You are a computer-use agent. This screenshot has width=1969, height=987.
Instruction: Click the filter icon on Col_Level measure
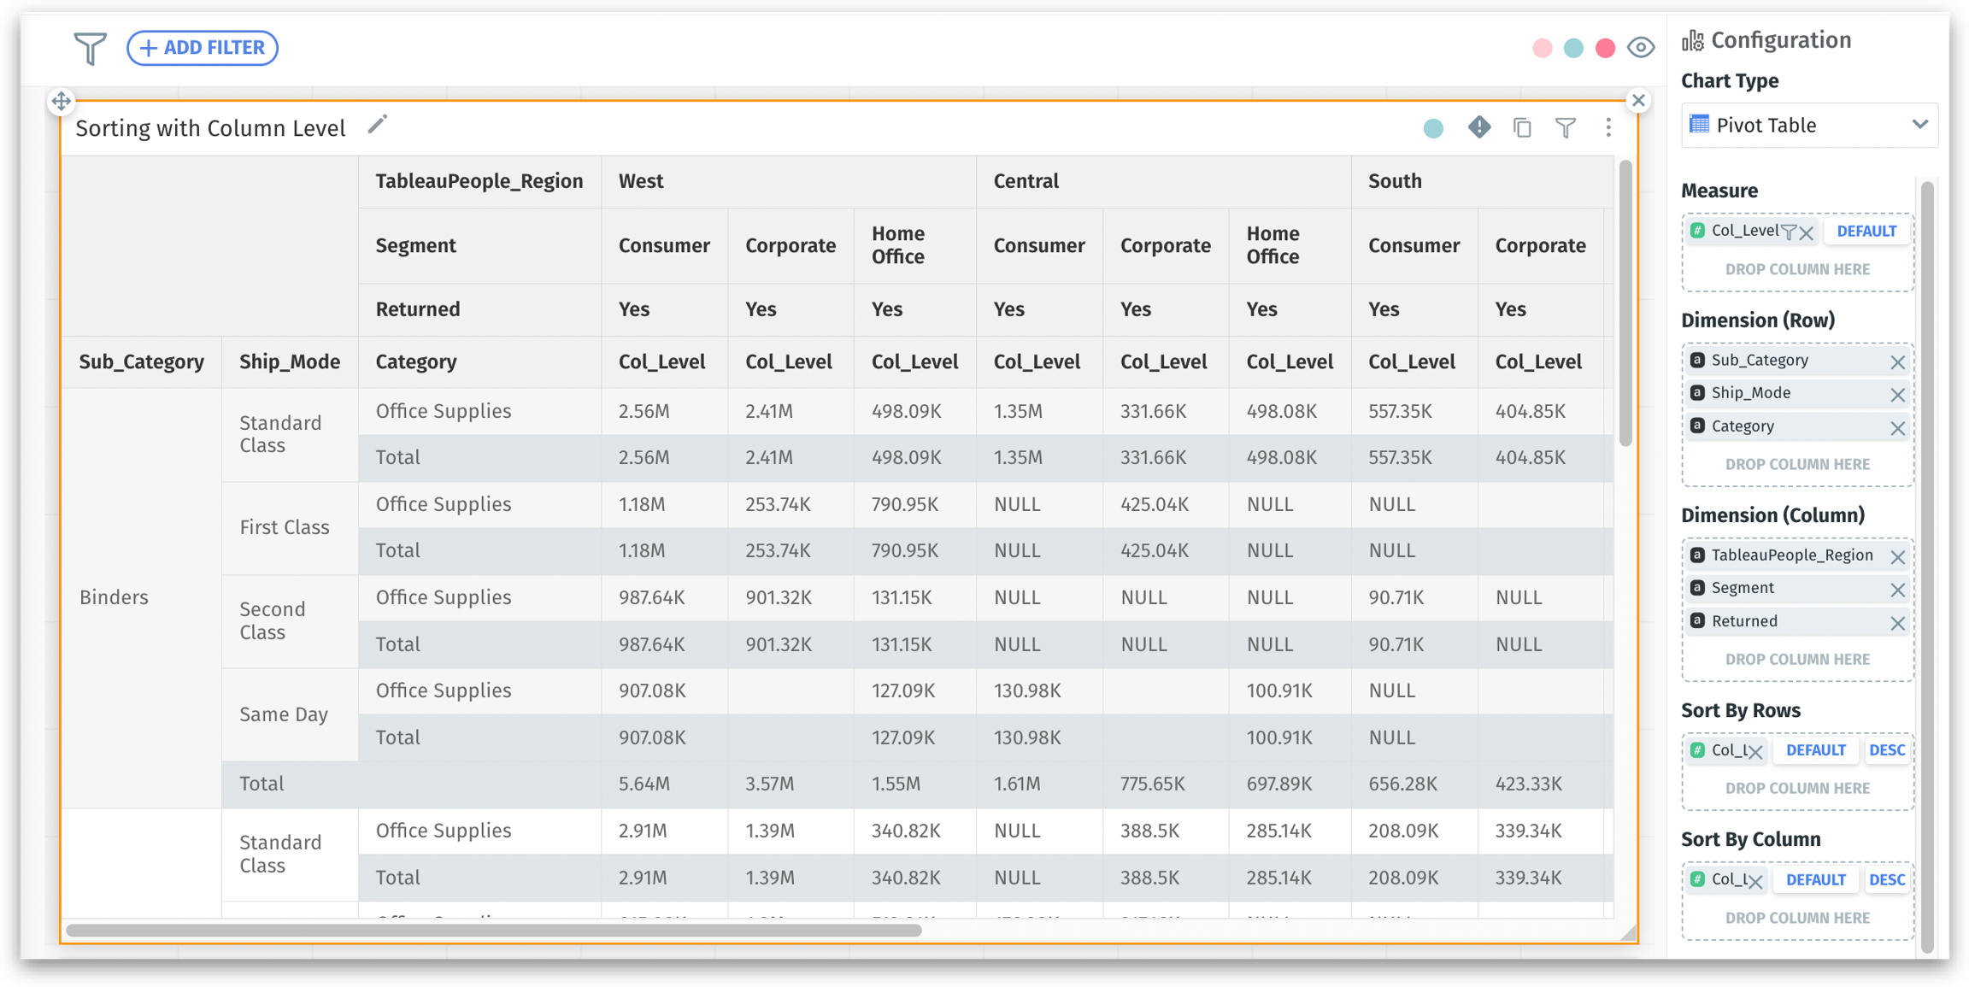1788,232
